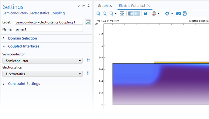Select the Zoom Box tool
The width and height of the screenshot is (209, 119).
click(111, 13)
